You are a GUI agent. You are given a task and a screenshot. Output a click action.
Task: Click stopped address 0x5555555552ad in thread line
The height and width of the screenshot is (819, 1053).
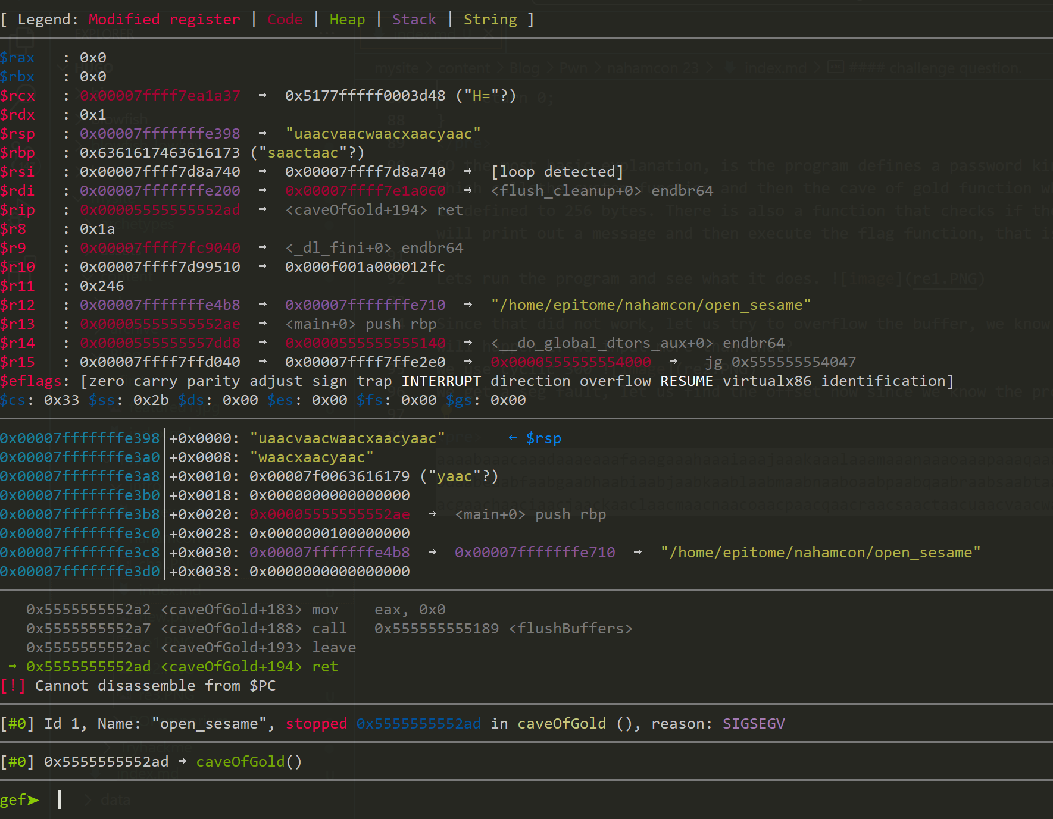(418, 724)
